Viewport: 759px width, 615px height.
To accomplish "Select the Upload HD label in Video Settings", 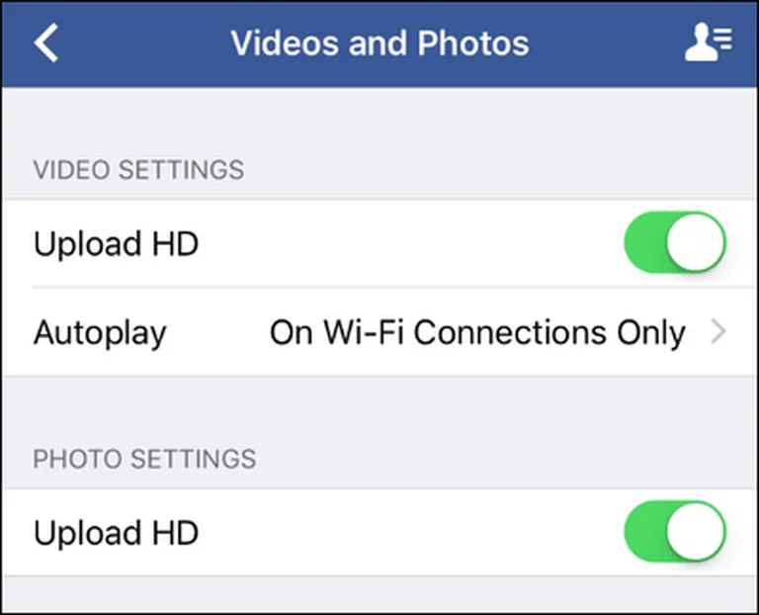I will coord(117,243).
